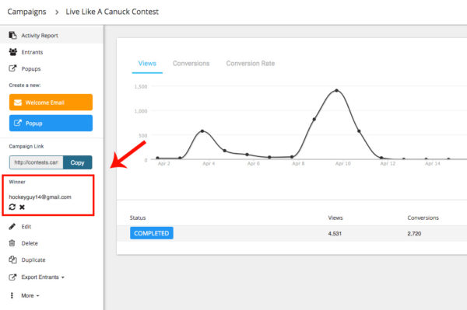
Task: Switch to the Views tab
Action: [x=147, y=63]
